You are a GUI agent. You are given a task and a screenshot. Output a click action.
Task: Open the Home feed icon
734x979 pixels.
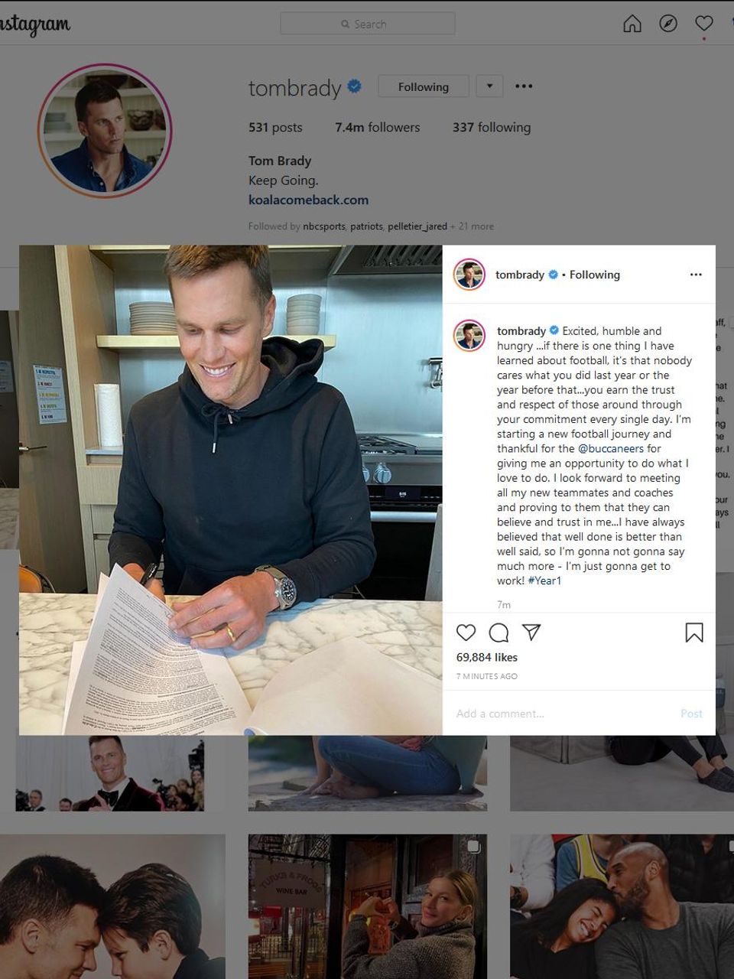(x=632, y=24)
